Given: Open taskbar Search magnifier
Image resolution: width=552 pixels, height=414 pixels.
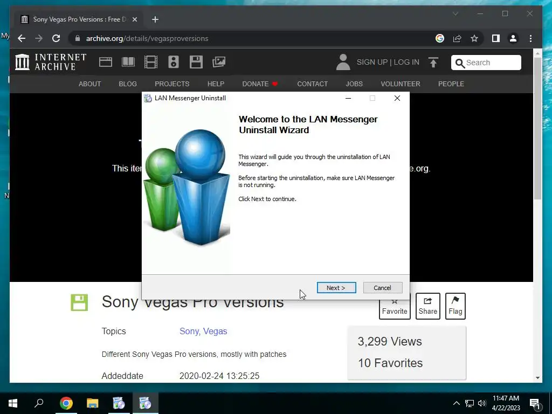Looking at the screenshot, I should pyautogui.click(x=39, y=403).
